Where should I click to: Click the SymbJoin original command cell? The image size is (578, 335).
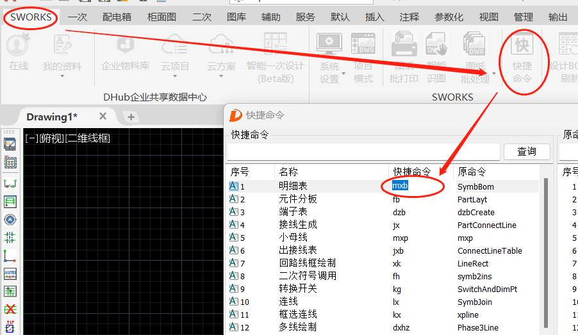pos(475,302)
